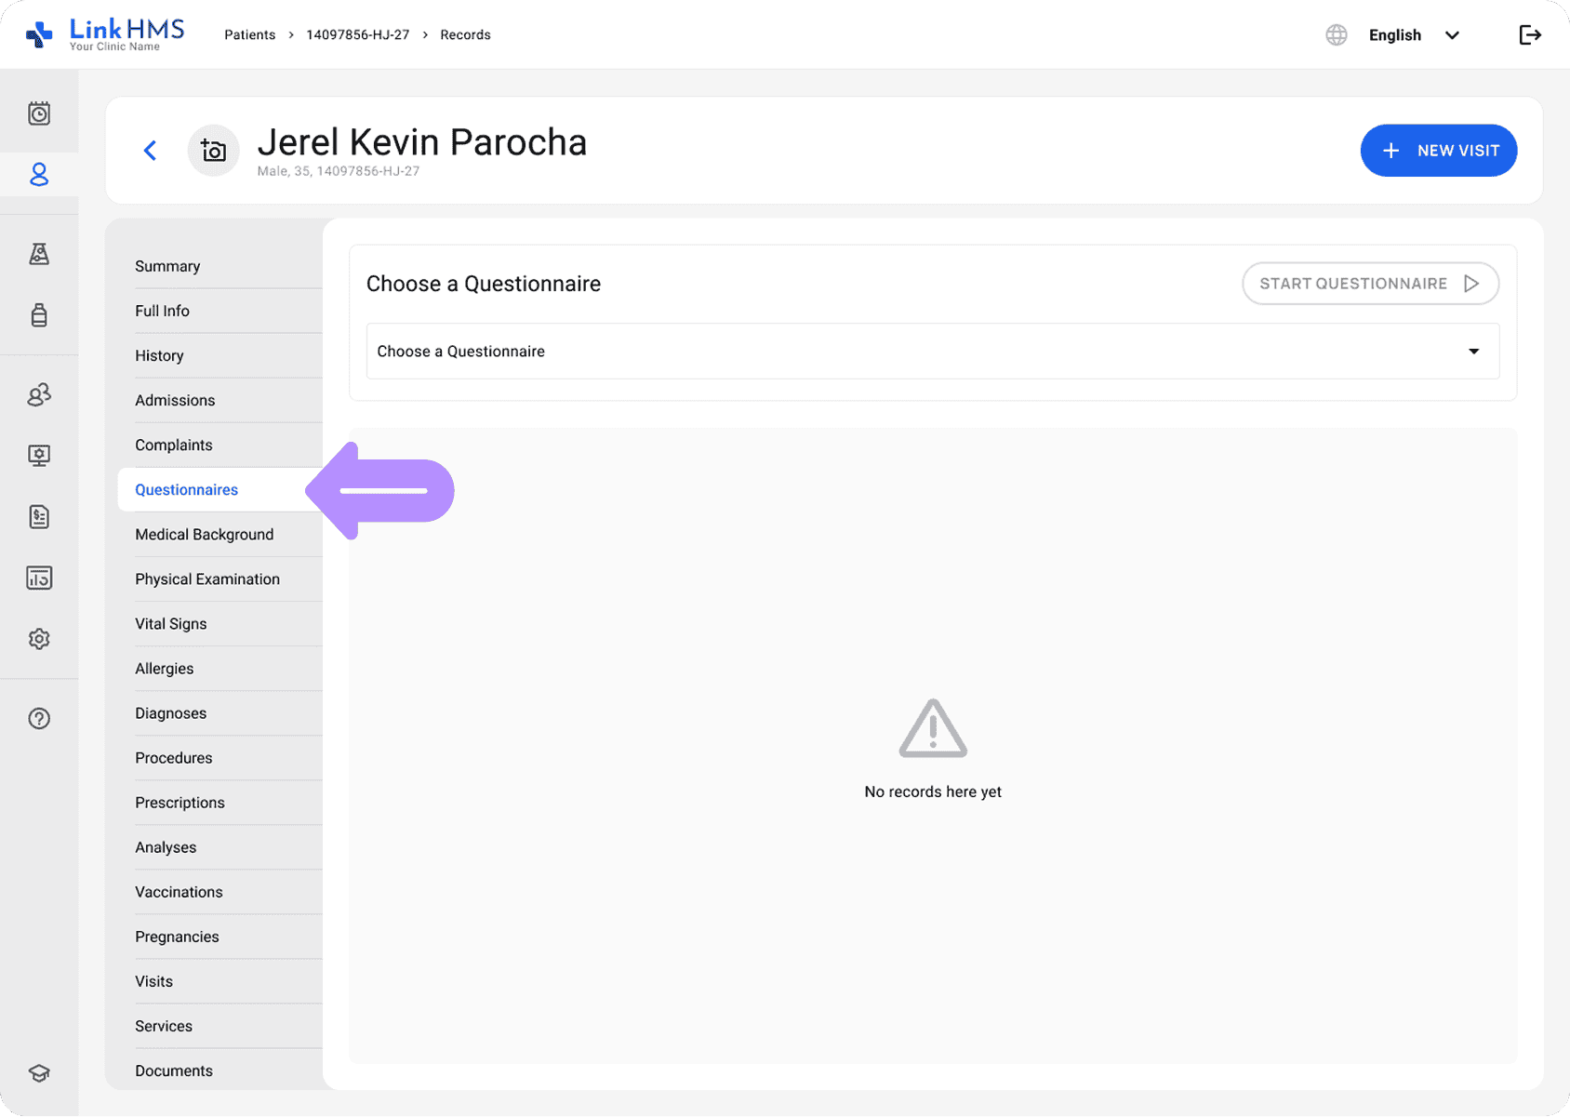The height and width of the screenshot is (1117, 1570).
Task: Click the help question mark icon
Action: (39, 718)
